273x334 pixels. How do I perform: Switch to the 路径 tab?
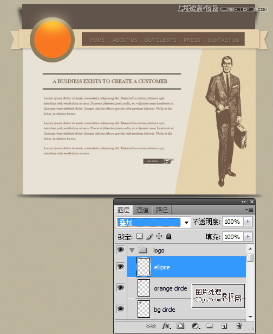[x=161, y=210]
